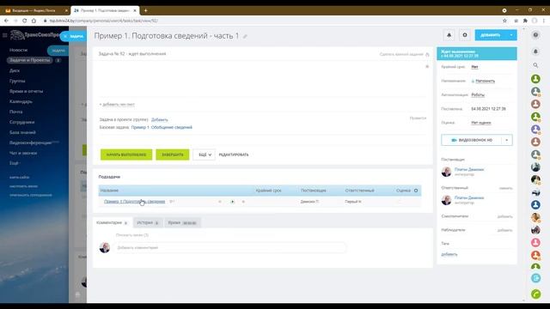Click the phone call icon at bottom right
The height and width of the screenshot is (309, 550).
(535, 294)
